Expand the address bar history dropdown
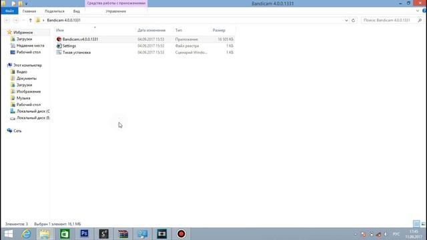Viewport: 427px width, 240px height. [x=346, y=20]
